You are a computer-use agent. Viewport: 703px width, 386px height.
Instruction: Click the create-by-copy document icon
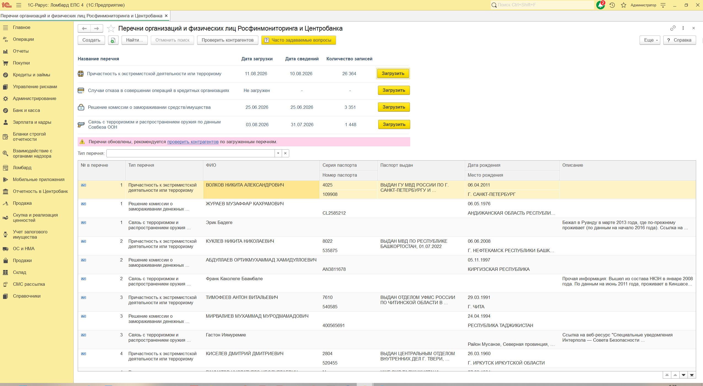pos(113,40)
